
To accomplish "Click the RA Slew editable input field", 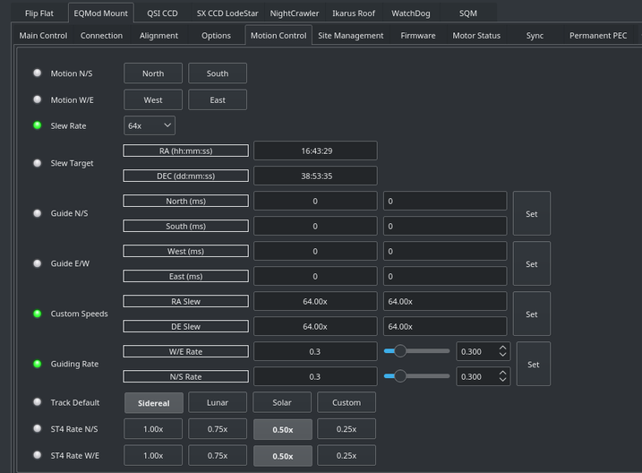I will pyautogui.click(x=445, y=302).
